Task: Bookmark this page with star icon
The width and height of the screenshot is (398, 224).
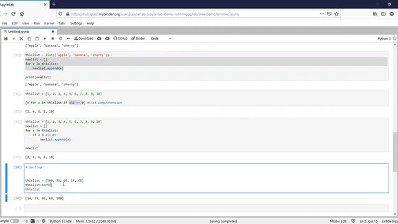Action: [336, 14]
